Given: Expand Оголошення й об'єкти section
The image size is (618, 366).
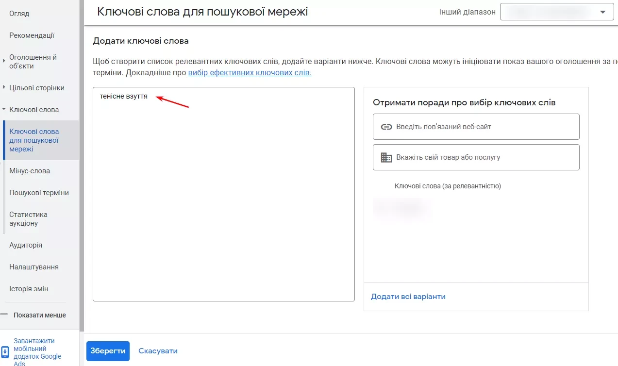Looking at the screenshot, I should point(4,61).
